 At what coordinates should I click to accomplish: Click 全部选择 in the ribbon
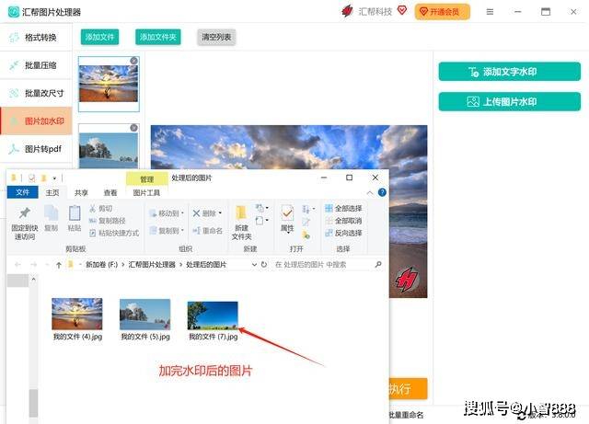click(x=343, y=209)
